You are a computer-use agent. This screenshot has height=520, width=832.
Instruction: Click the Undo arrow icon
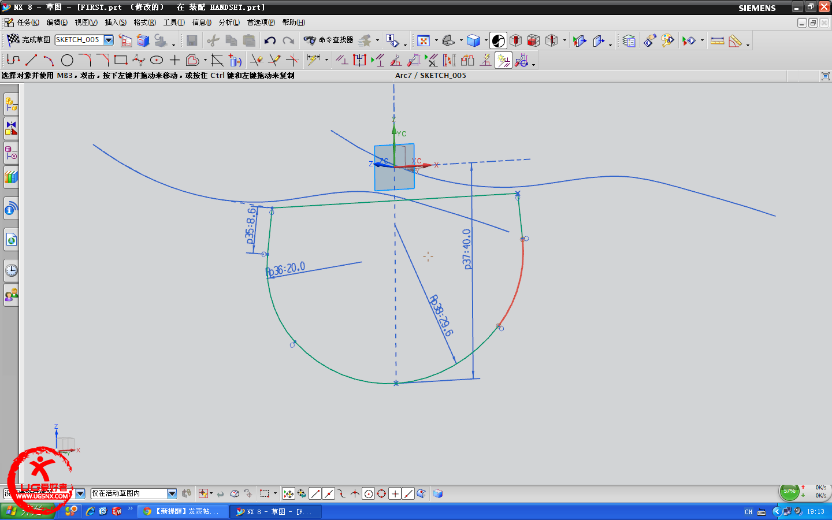coord(270,40)
